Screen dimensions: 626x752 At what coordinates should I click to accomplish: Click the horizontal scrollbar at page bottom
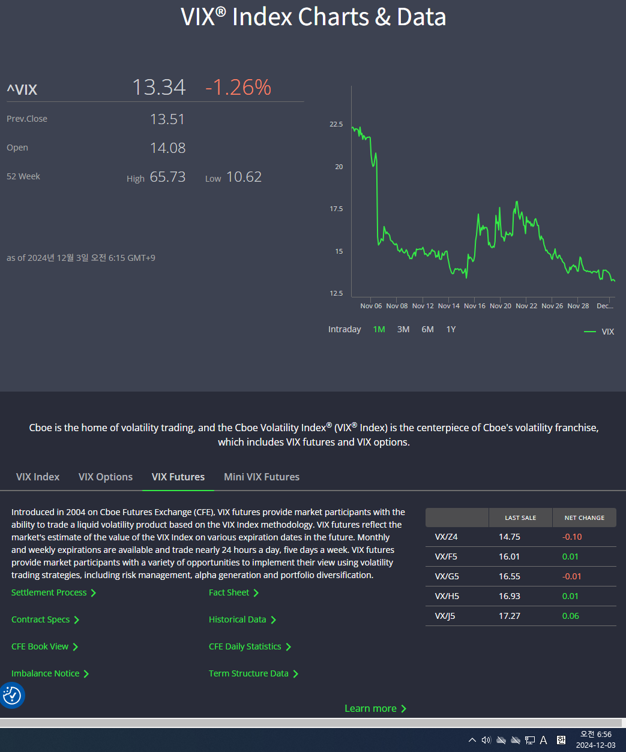pyautogui.click(x=311, y=723)
